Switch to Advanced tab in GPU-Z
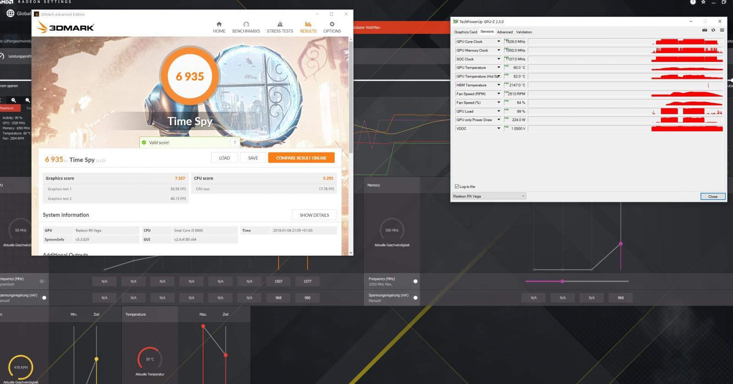Viewport: 733px width, 384px height. coord(505,32)
